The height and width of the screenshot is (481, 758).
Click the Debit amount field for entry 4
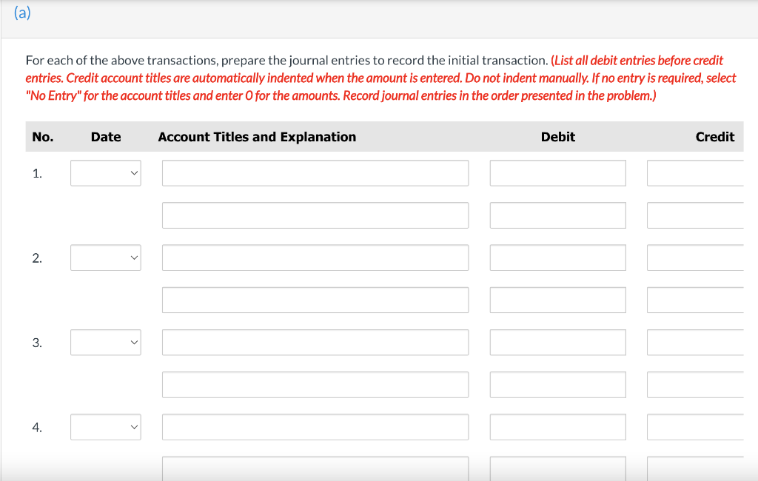point(557,426)
